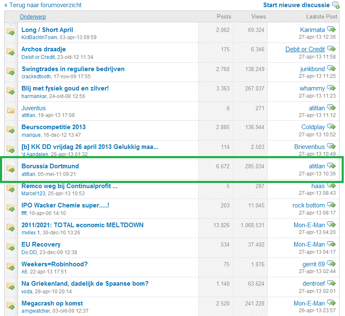Click folder icon beside Megacrash op komst
Viewport: 345px width, 316px height.
pos(10,305)
